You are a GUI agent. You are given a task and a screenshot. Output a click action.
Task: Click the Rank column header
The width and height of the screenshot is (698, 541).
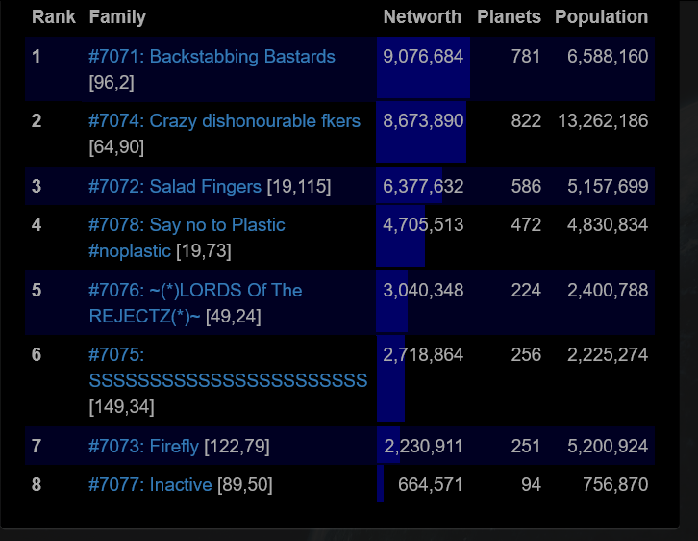pyautogui.click(x=54, y=17)
